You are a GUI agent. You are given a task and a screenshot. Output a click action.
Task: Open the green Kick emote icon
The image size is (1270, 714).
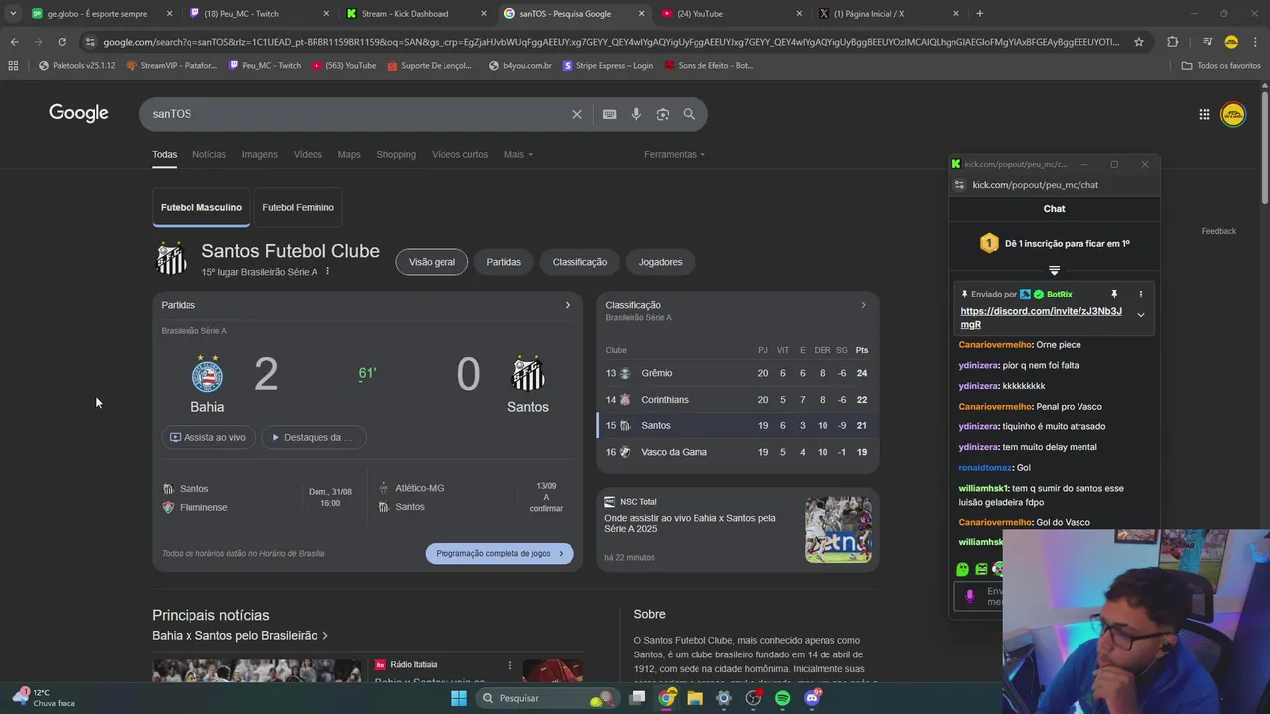coord(962,569)
